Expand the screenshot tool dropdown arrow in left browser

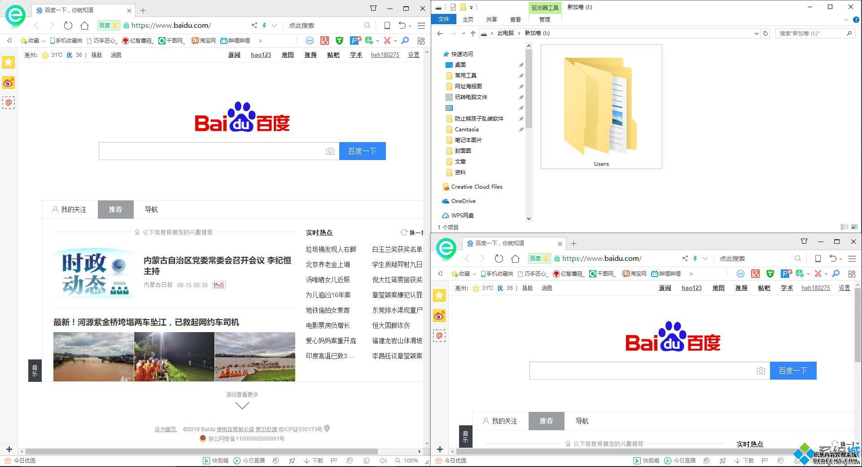(x=395, y=41)
